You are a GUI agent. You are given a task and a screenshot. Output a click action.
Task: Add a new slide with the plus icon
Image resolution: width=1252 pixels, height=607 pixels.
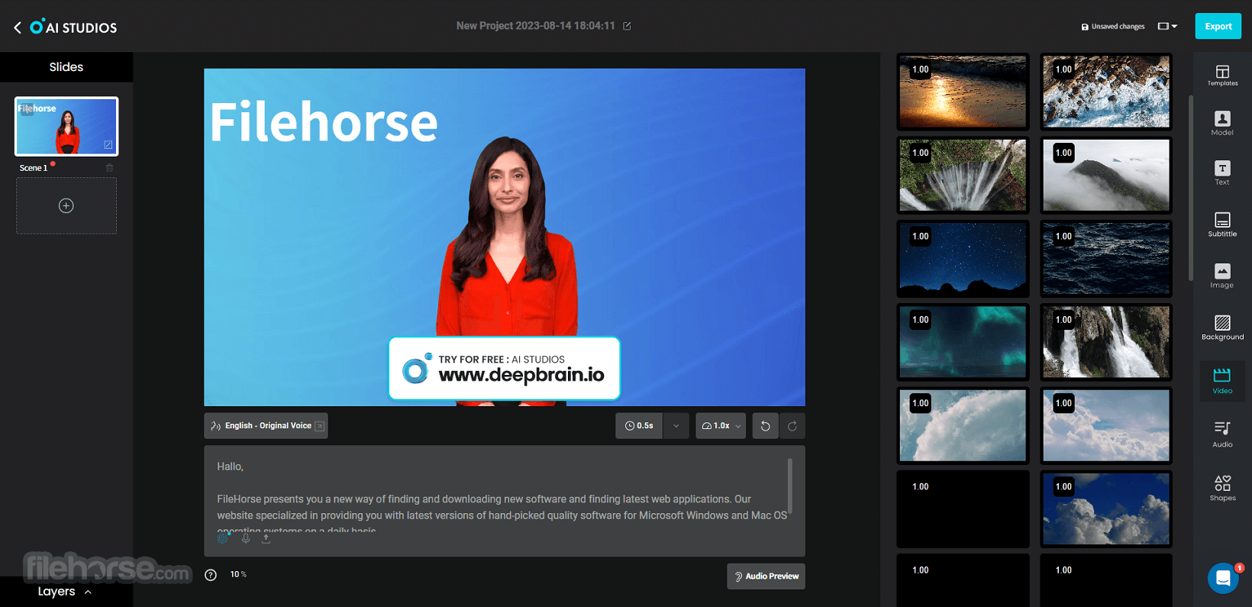(x=66, y=205)
